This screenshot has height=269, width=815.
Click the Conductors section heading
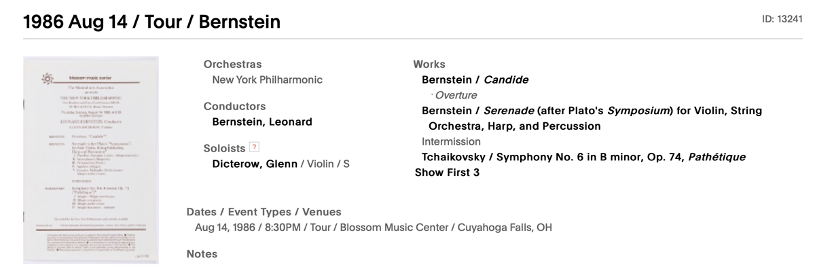234,106
